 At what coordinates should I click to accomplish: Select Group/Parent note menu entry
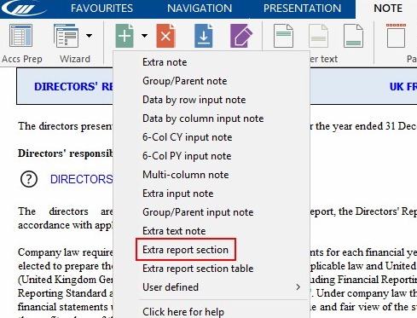tap(184, 81)
